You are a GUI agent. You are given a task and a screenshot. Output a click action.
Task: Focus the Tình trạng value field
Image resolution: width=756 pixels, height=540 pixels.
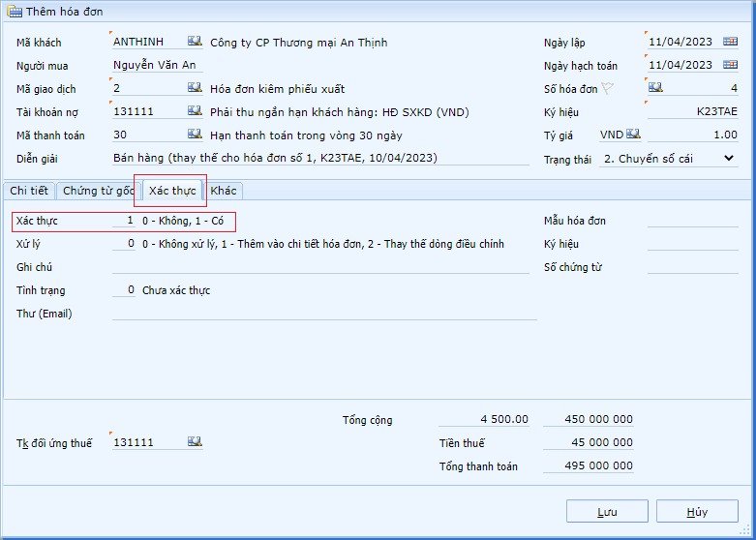click(124, 289)
